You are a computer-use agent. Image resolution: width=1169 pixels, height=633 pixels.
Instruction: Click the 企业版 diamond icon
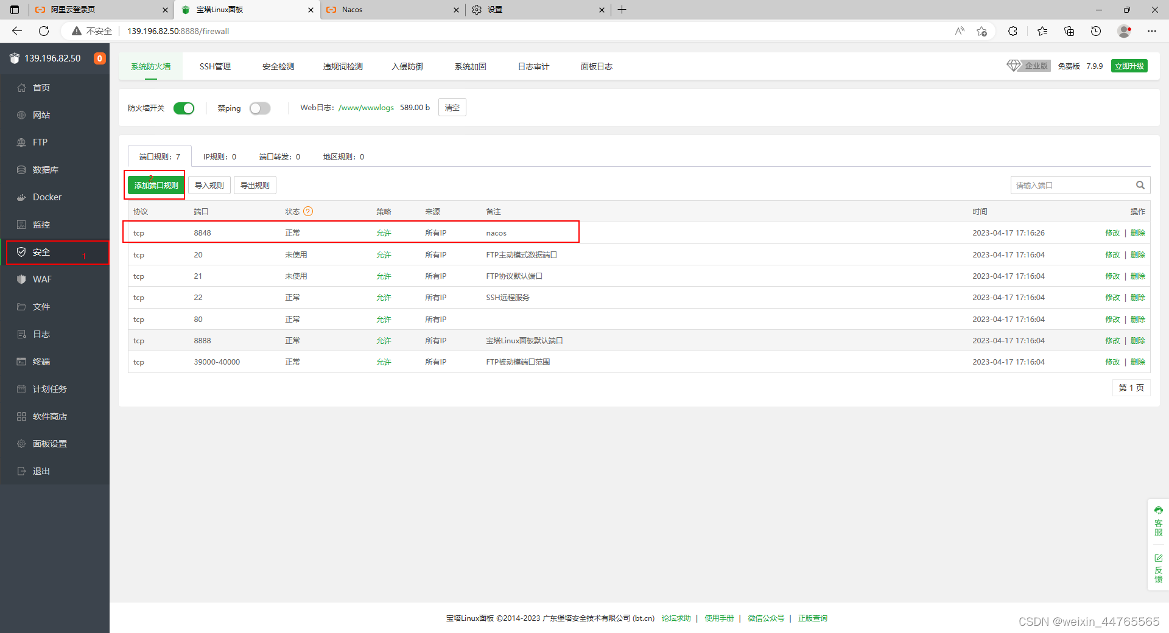[x=1014, y=66]
